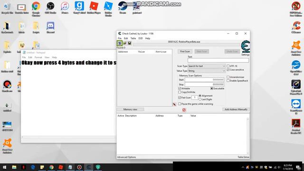304x171 pixels.
Task: Click the red no-entry icon below the results
Action: (x=184, y=110)
